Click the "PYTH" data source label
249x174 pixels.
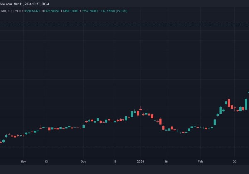[17, 11]
